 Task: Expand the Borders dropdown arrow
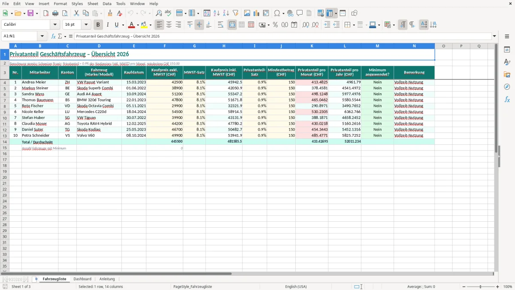354,25
